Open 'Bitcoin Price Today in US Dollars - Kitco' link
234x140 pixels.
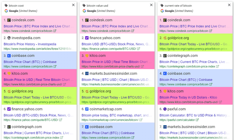click(x=188, y=97)
